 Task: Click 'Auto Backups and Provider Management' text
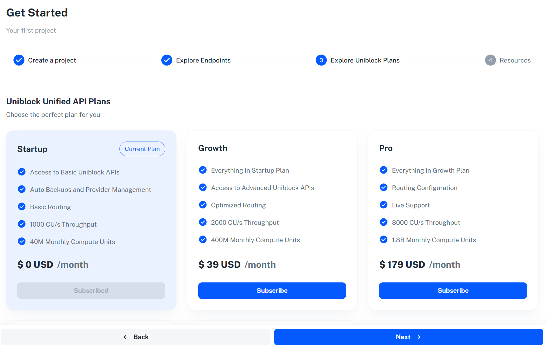coord(90,190)
